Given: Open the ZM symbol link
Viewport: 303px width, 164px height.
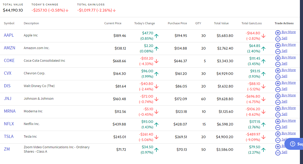Looking at the screenshot, I should (7, 149).
